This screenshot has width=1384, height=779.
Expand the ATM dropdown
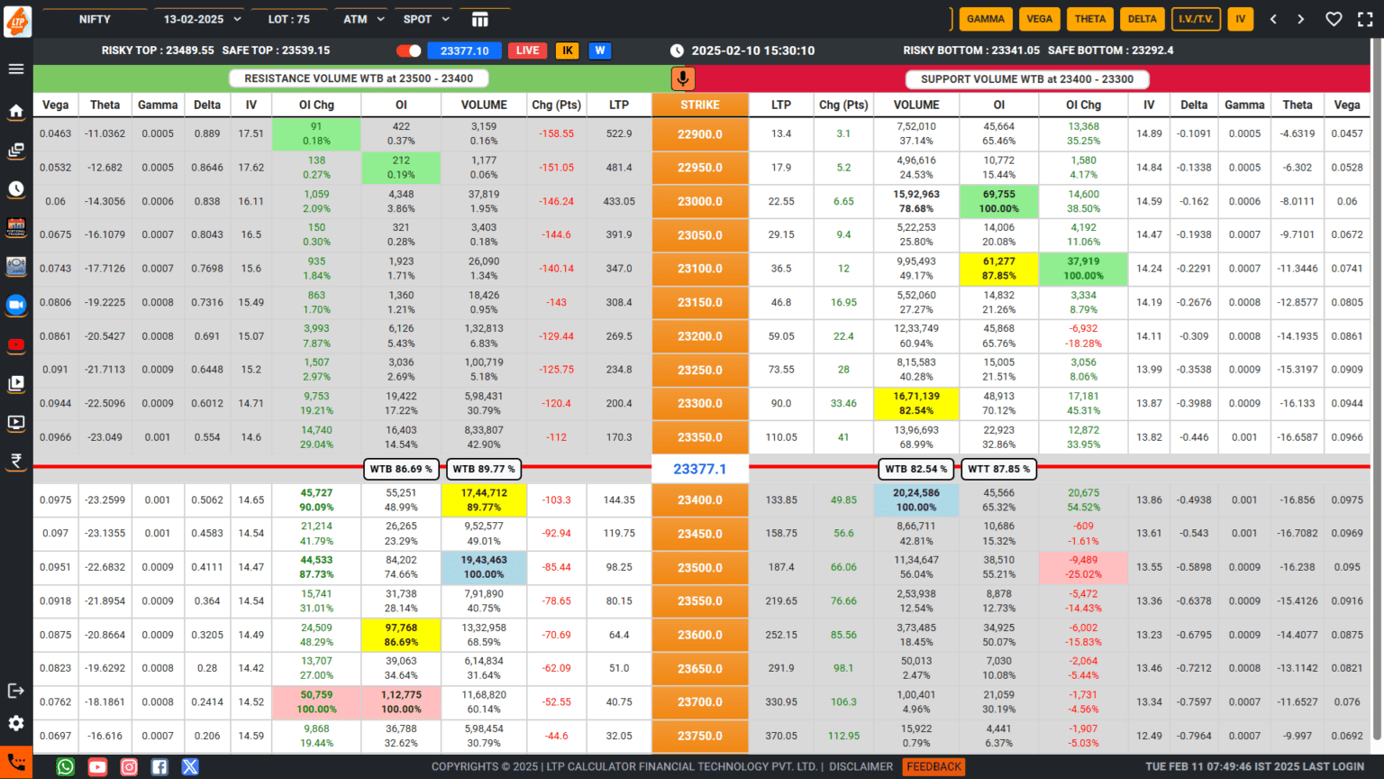click(361, 18)
